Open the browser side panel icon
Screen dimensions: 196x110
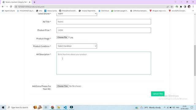coord(185,7)
